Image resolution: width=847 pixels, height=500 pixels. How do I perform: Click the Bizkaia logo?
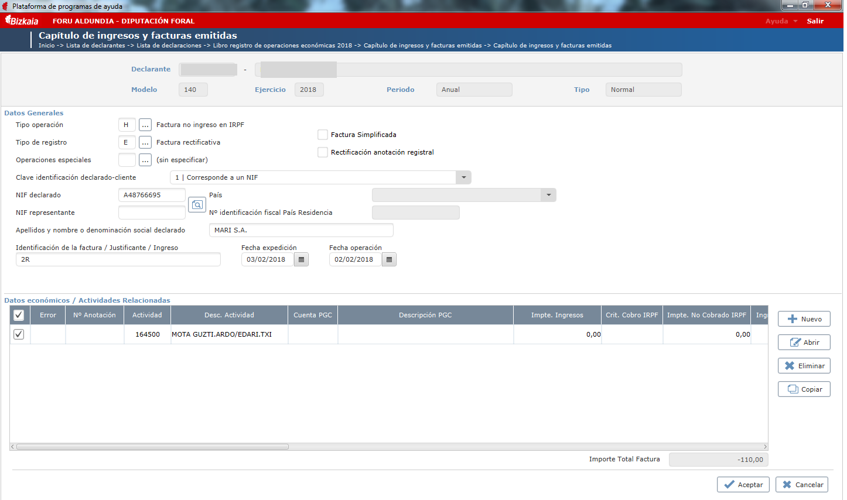[x=22, y=20]
